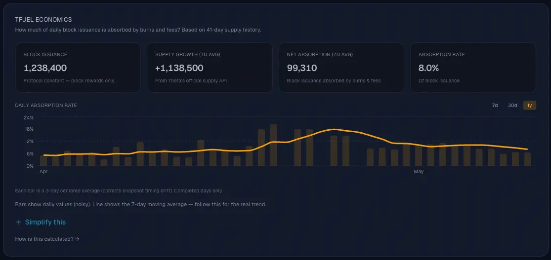
Task: Click the plus icon beside Simplify this
Action: pyautogui.click(x=19, y=222)
